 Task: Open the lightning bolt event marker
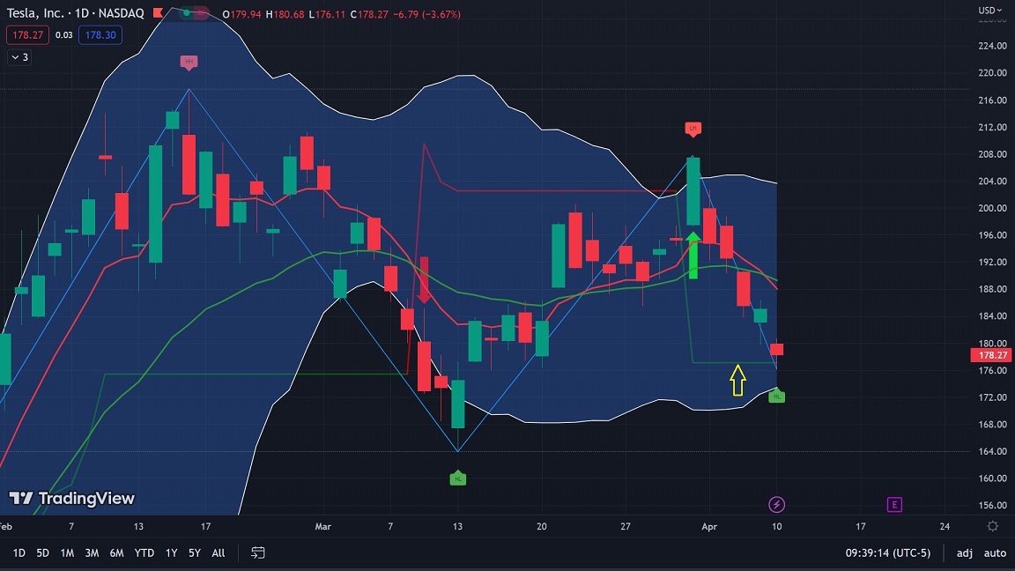[x=776, y=504]
